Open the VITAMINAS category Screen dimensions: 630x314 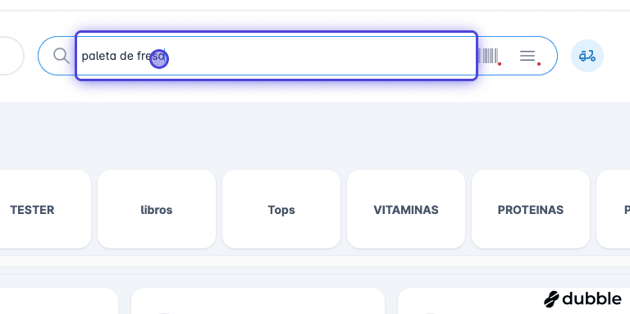406,209
